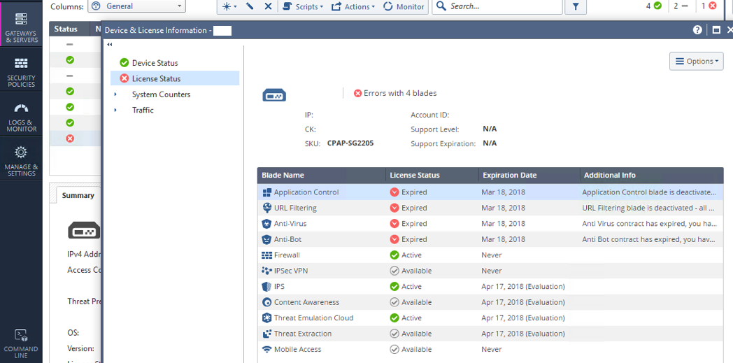The height and width of the screenshot is (363, 733).
Task: Click the green OK count 4 indicator
Action: click(x=653, y=6)
